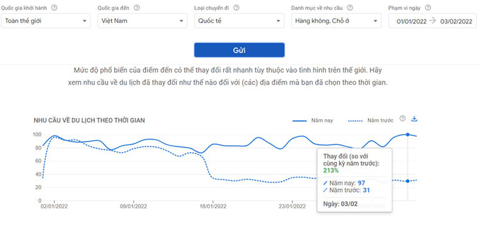Click the 23/01/2022 axis label

(292, 206)
